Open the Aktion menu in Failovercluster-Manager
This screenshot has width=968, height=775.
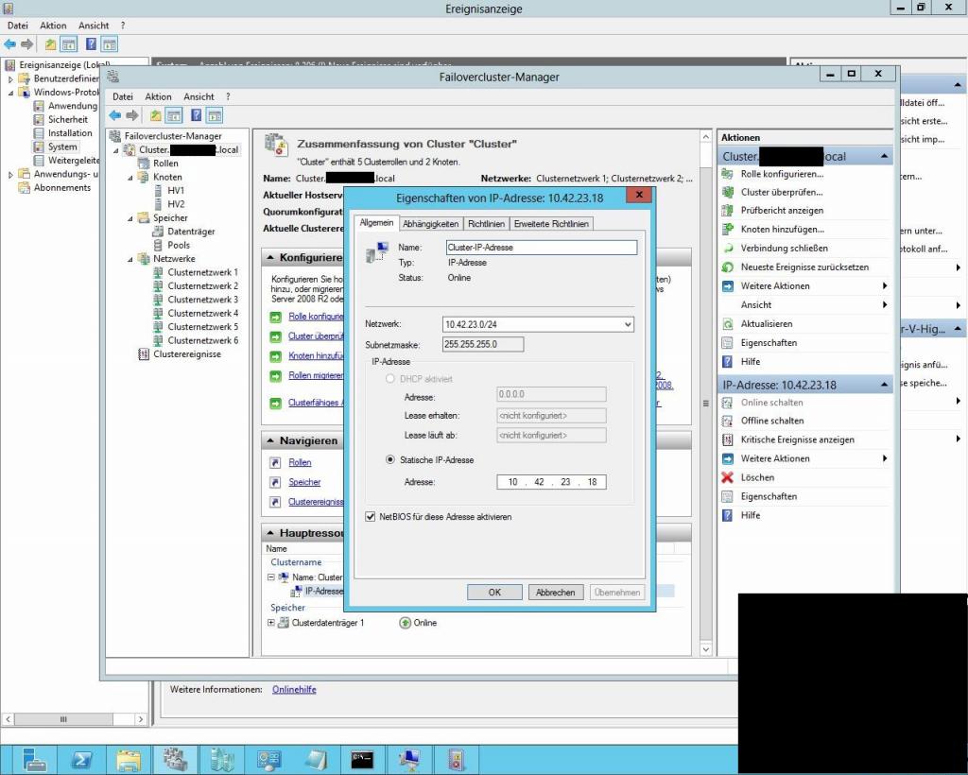point(158,96)
